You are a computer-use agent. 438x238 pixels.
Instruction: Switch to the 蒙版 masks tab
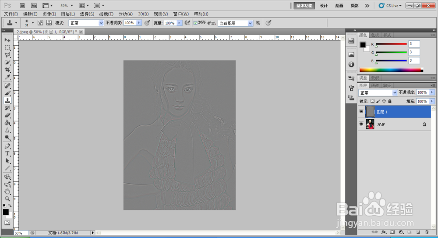pos(375,78)
